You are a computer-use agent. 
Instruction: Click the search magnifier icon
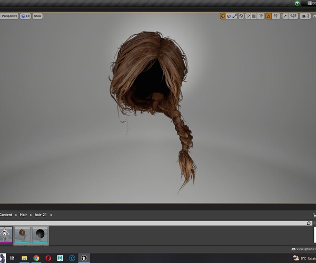coord(309,223)
